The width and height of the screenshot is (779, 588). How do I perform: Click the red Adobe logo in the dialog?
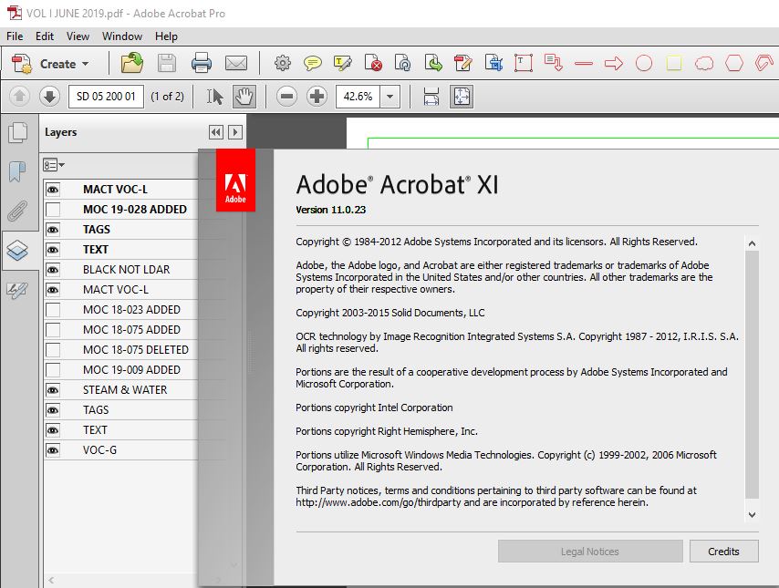click(x=235, y=181)
